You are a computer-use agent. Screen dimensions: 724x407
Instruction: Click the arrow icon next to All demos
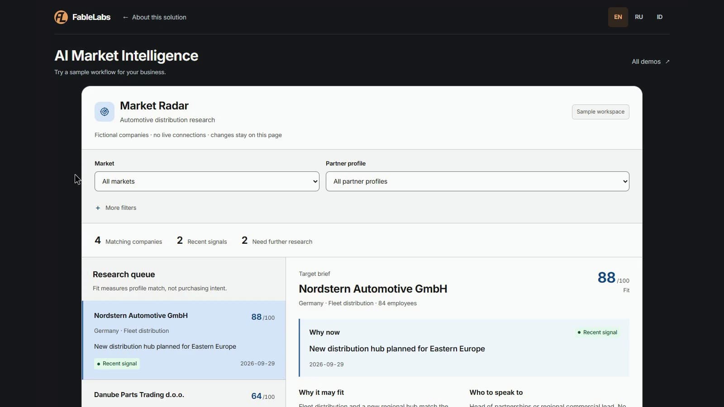667,62
